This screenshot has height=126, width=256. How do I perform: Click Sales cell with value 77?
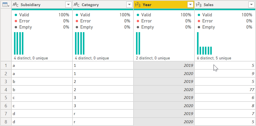pyautogui.click(x=225, y=90)
